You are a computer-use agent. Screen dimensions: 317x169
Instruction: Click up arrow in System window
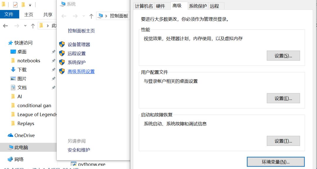coord(91,16)
